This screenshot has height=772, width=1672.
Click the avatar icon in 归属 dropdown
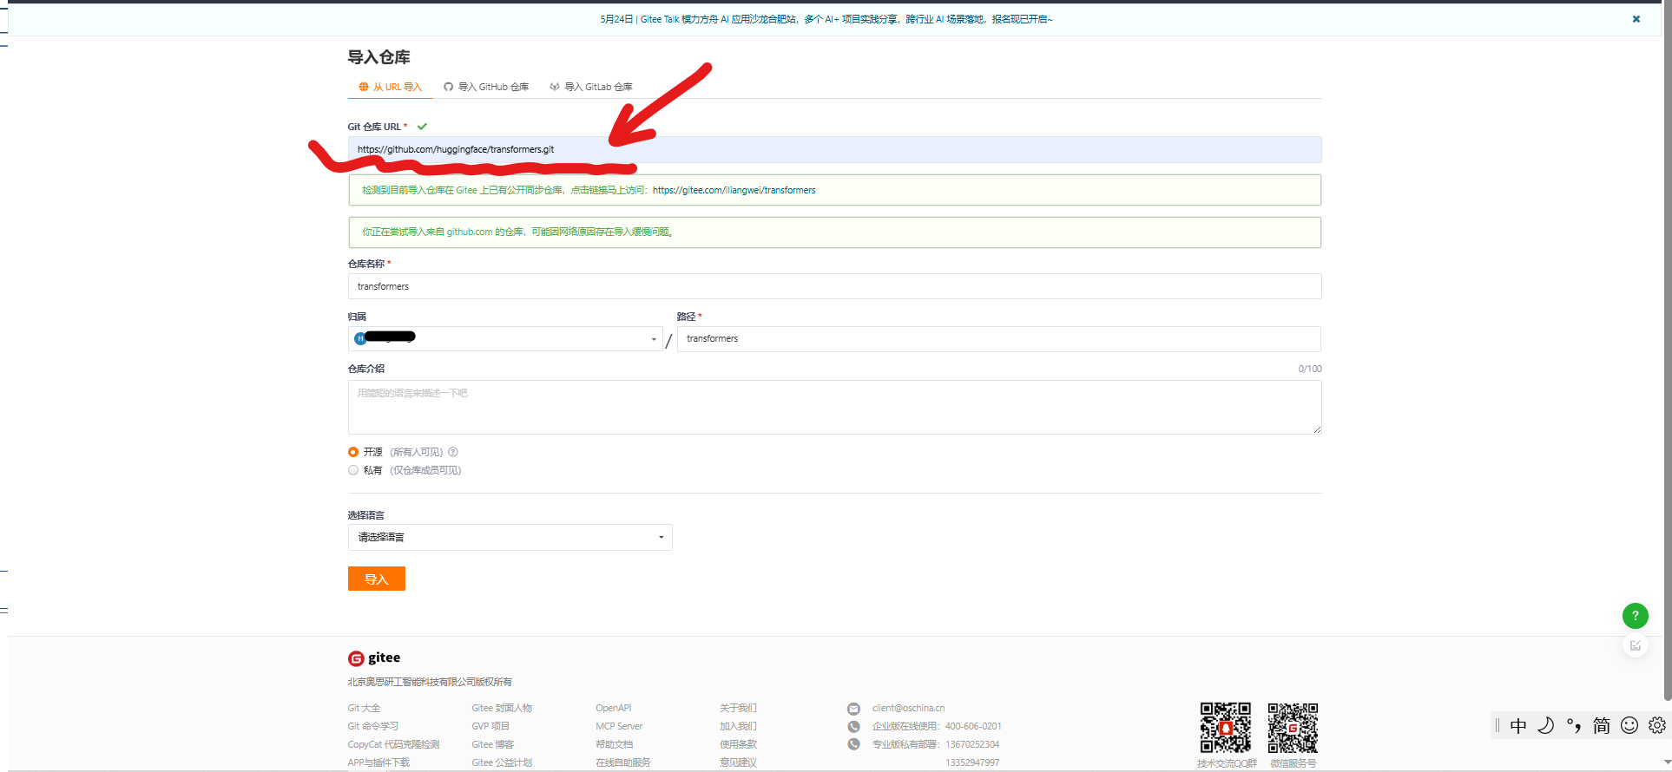point(359,338)
